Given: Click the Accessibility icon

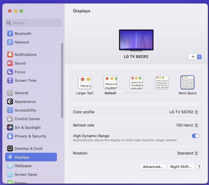Looking at the screenshot, I should tap(10, 110).
